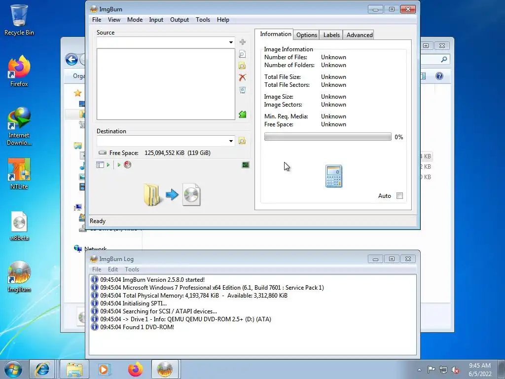Open the Windows Start menu

tap(13, 369)
